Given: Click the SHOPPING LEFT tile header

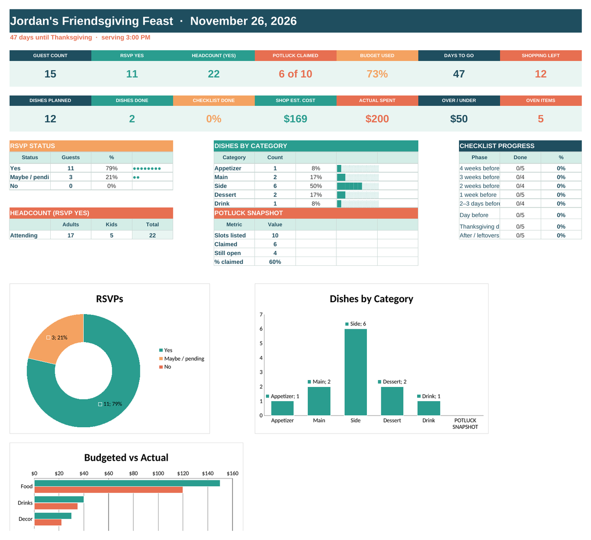Looking at the screenshot, I should [x=541, y=56].
